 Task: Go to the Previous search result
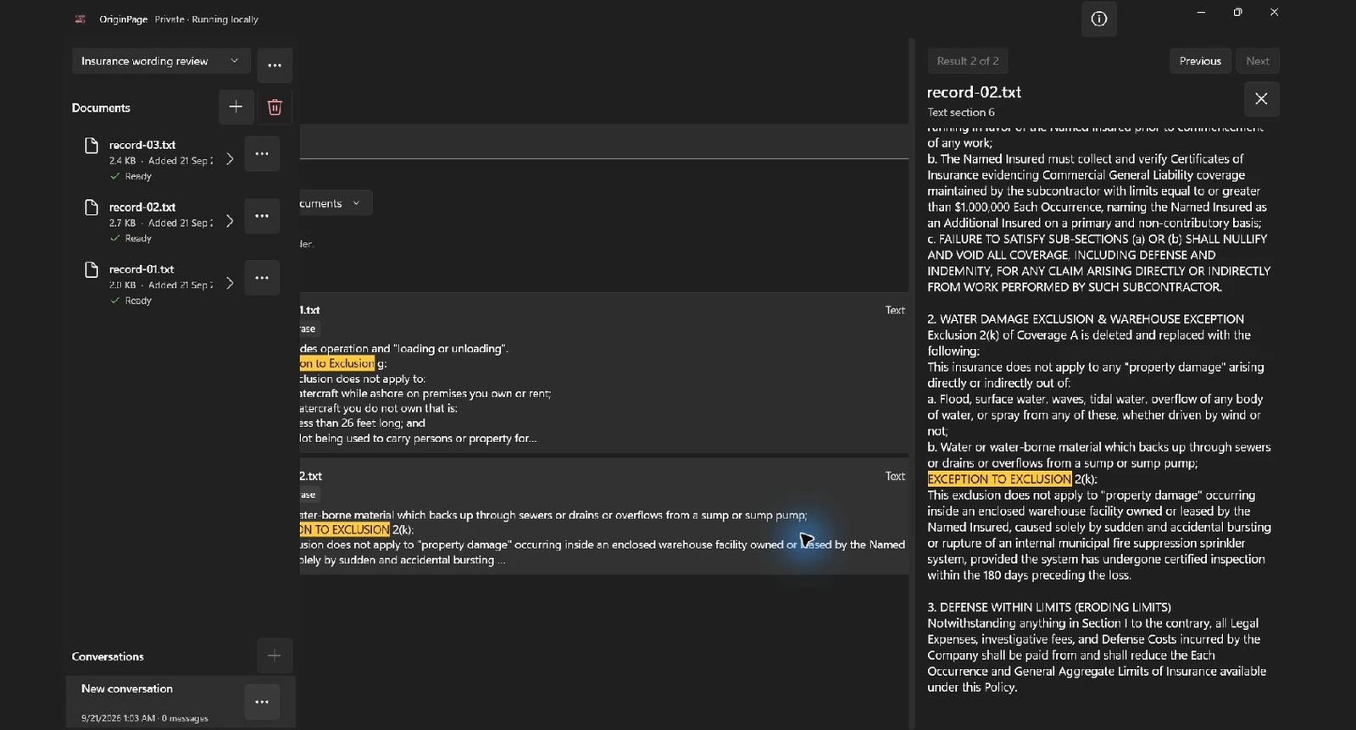(1200, 61)
